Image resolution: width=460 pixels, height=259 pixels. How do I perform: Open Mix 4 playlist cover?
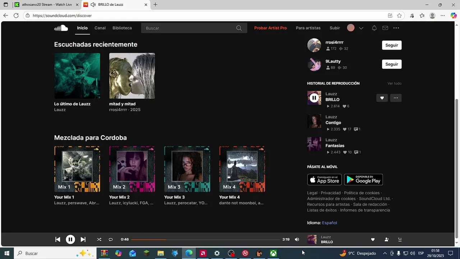(x=242, y=169)
